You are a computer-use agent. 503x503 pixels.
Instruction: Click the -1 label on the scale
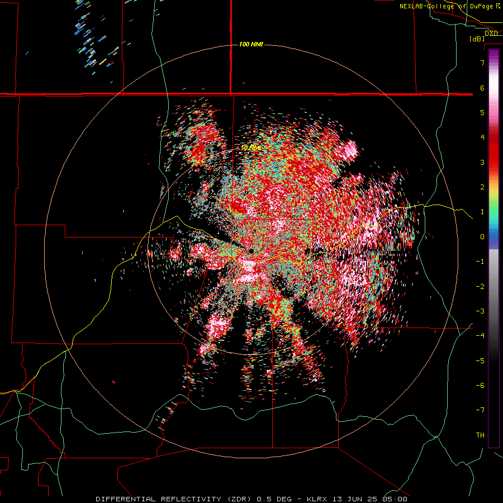[x=480, y=262]
